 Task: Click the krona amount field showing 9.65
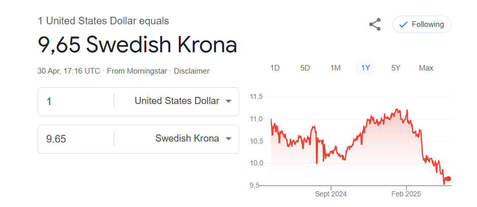click(x=76, y=139)
